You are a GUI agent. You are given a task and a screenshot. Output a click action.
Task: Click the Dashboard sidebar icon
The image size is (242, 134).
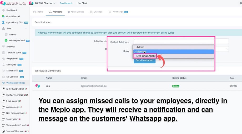3,10
